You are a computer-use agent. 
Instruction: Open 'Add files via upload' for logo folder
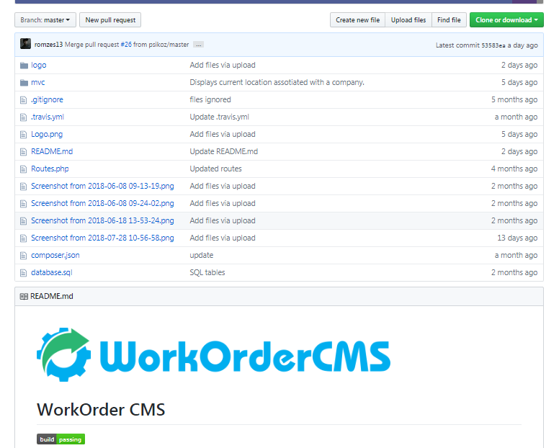coord(223,66)
